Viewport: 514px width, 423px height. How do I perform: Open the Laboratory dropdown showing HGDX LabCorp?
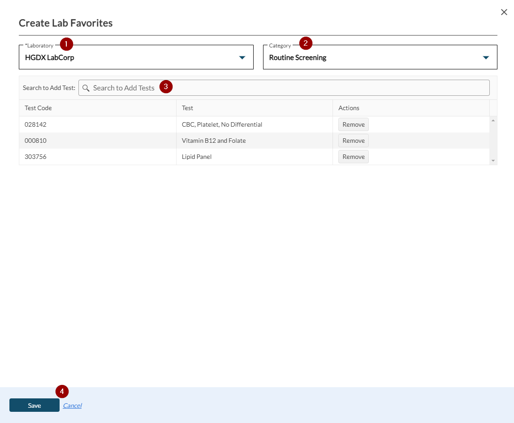136,57
